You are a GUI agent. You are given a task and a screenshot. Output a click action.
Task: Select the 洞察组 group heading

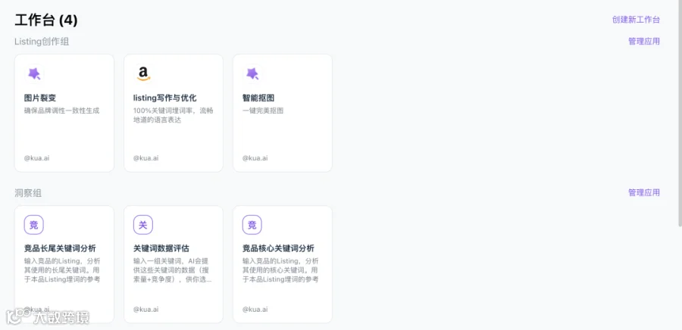pyautogui.click(x=28, y=193)
